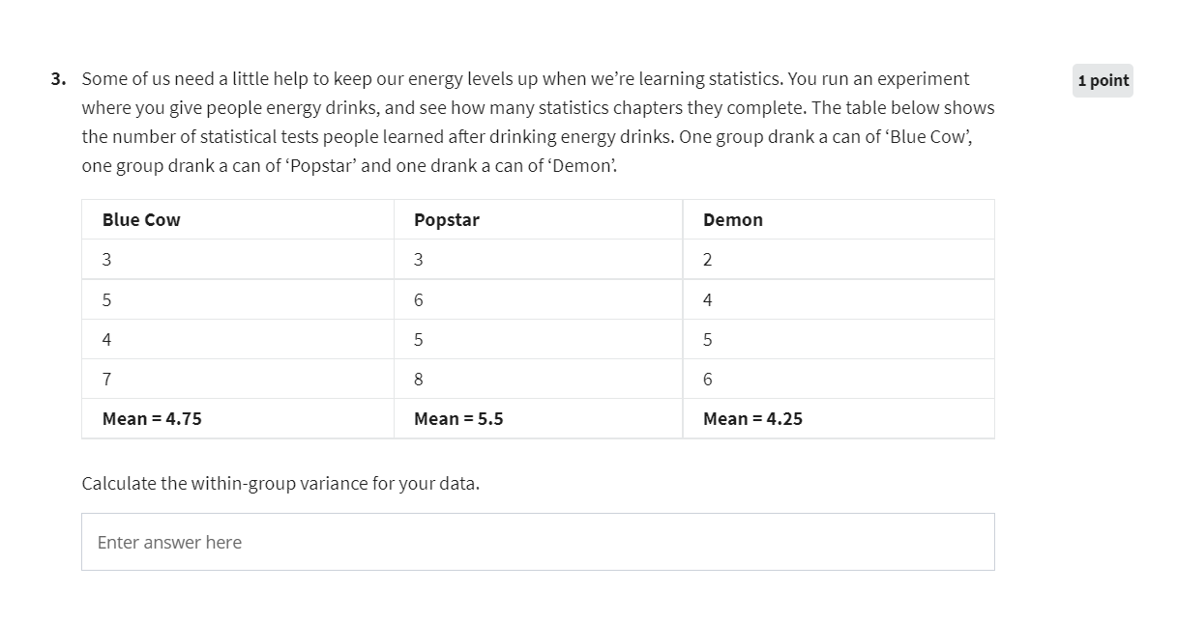Select the Demon column header
Image resolution: width=1177 pixels, height=621 pixels.
pyautogui.click(x=839, y=220)
